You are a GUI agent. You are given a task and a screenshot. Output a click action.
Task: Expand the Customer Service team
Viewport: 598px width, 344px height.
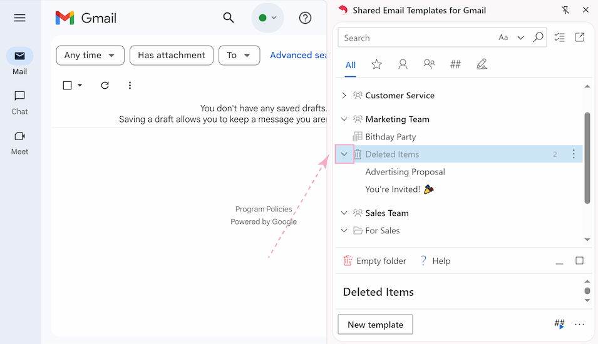point(344,95)
